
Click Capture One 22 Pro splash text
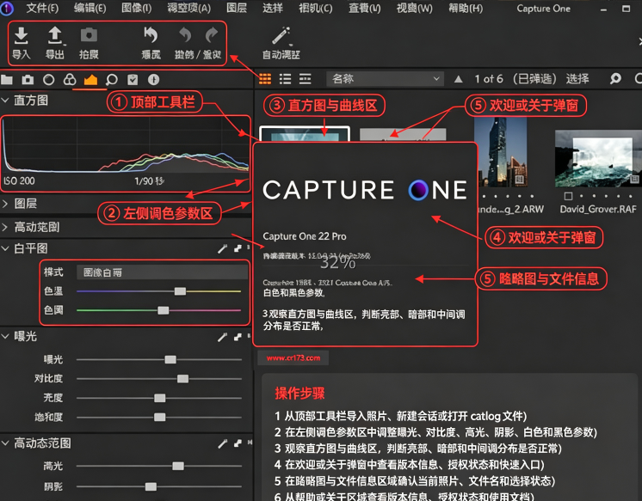tap(304, 236)
